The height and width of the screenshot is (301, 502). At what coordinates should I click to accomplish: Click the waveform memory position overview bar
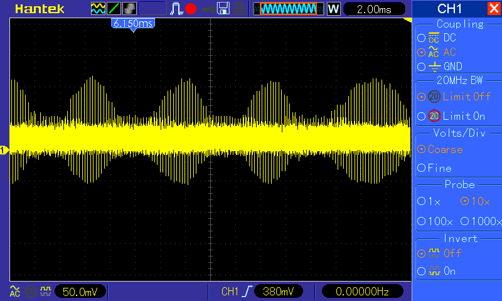[289, 9]
